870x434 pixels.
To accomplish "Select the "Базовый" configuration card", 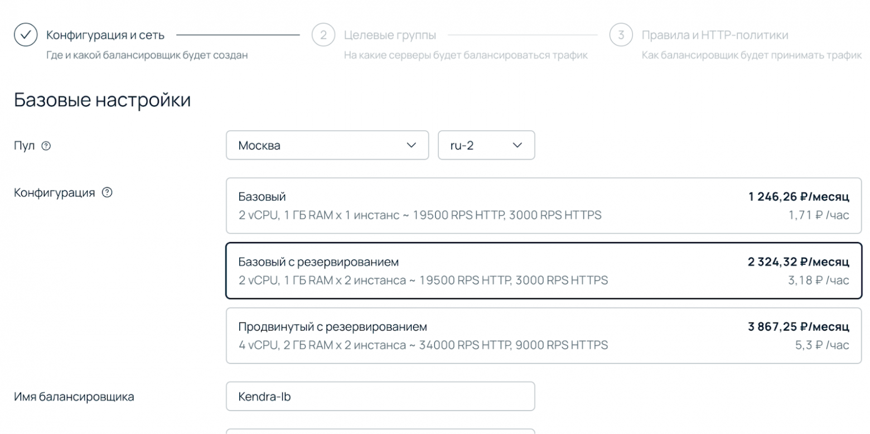I will [x=544, y=206].
